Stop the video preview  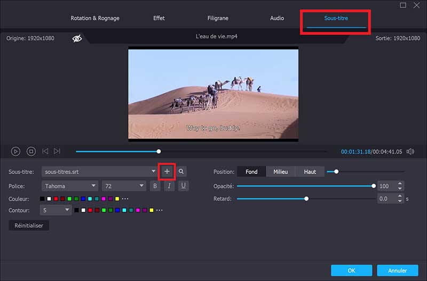tap(31, 152)
